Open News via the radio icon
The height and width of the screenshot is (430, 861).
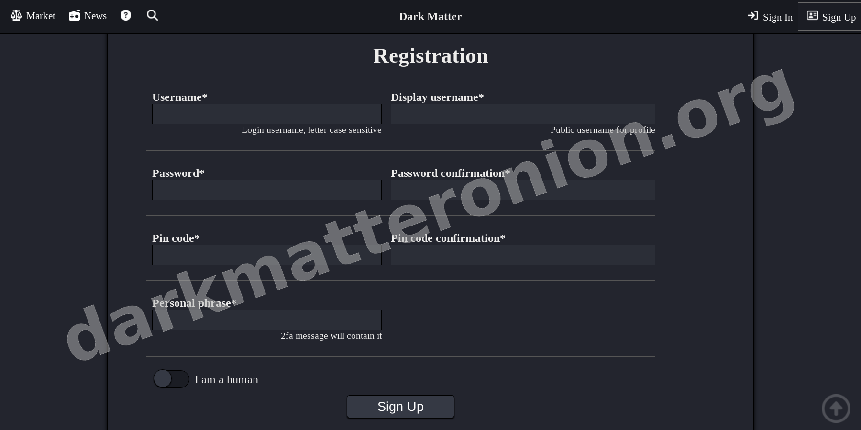[x=74, y=15]
